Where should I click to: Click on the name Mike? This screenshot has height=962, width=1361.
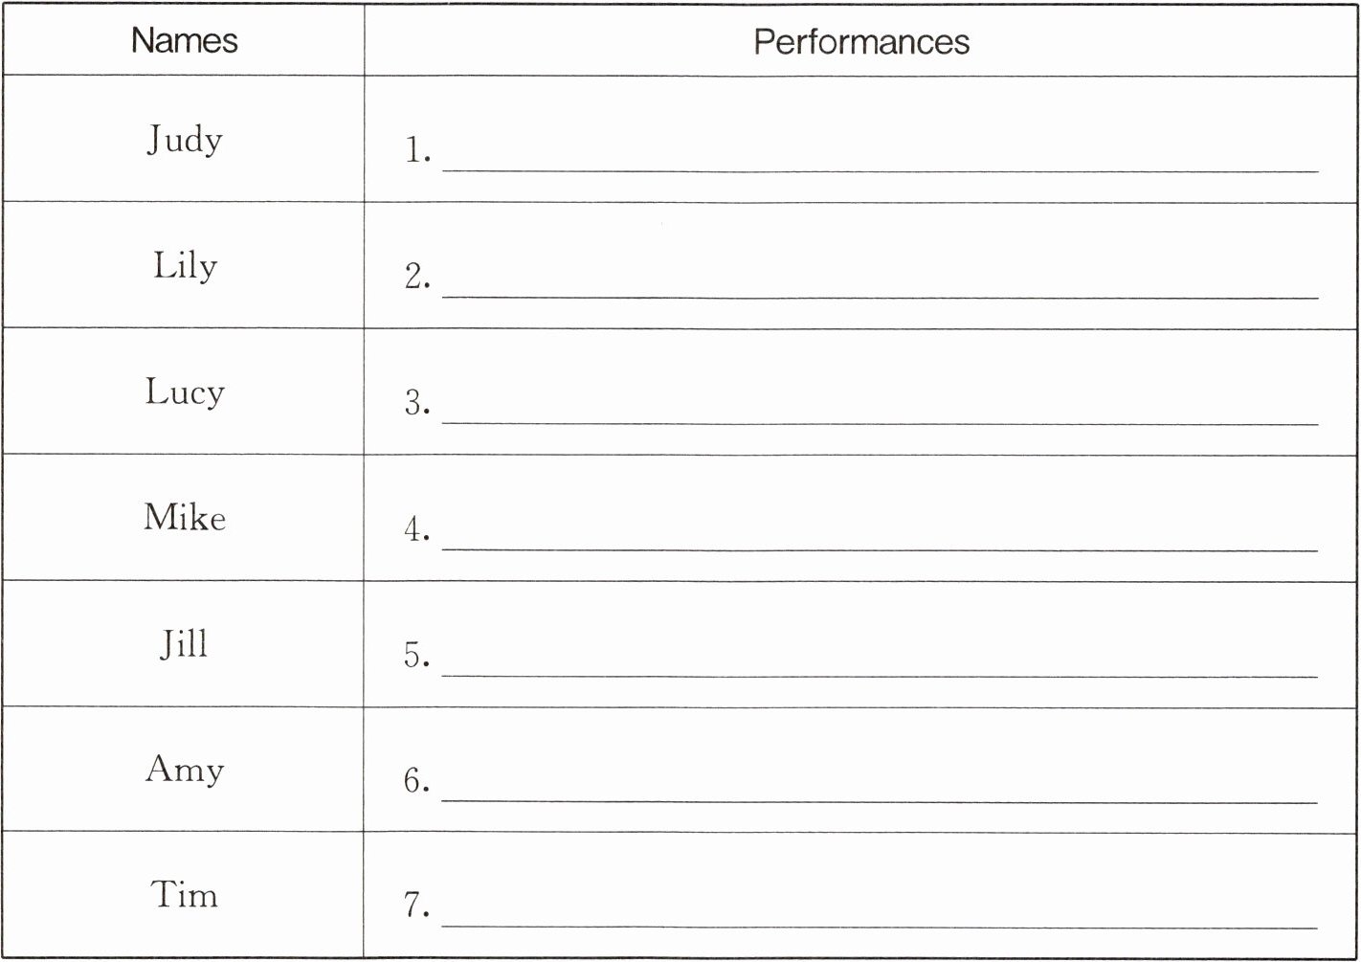click(185, 518)
